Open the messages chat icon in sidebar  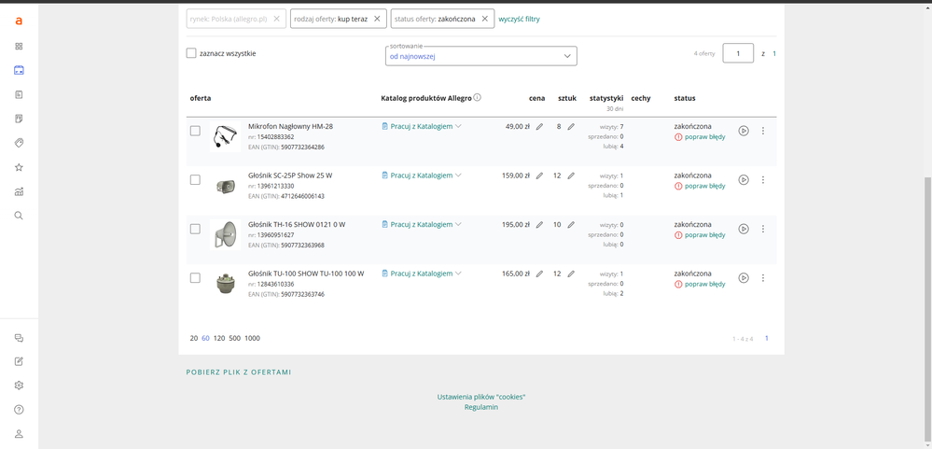(19, 338)
